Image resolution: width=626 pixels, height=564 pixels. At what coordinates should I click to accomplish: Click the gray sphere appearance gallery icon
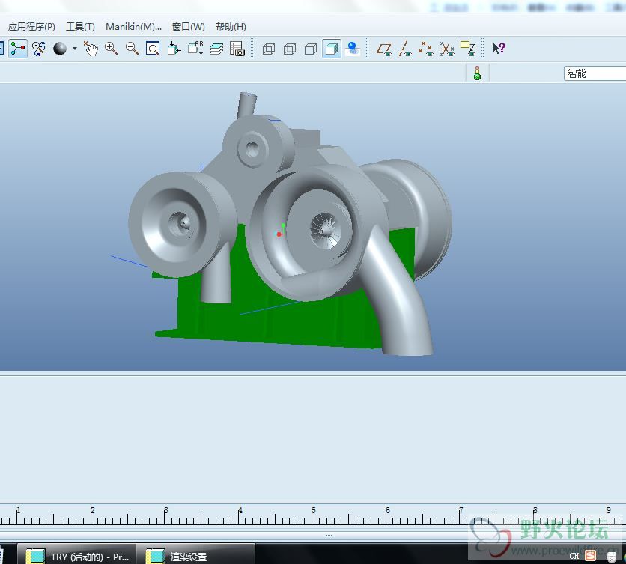(x=60, y=49)
